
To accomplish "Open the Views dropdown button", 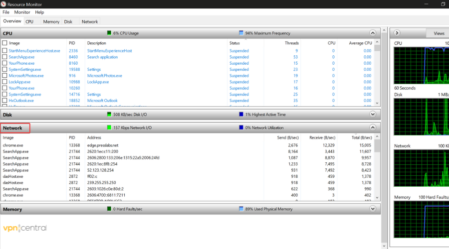I will click(x=438, y=33).
